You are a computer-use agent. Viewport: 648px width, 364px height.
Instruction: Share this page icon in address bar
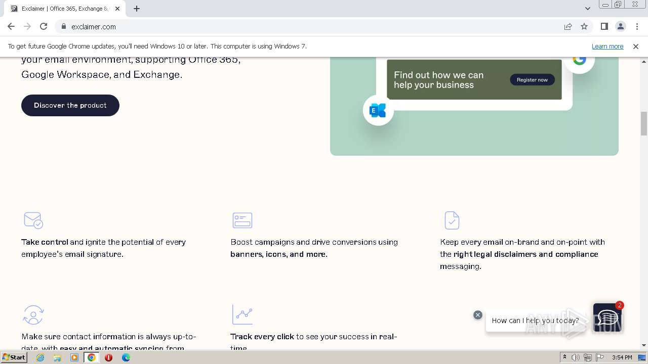click(568, 26)
